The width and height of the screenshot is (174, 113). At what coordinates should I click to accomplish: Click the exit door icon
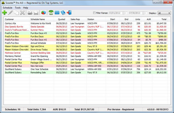69,13
